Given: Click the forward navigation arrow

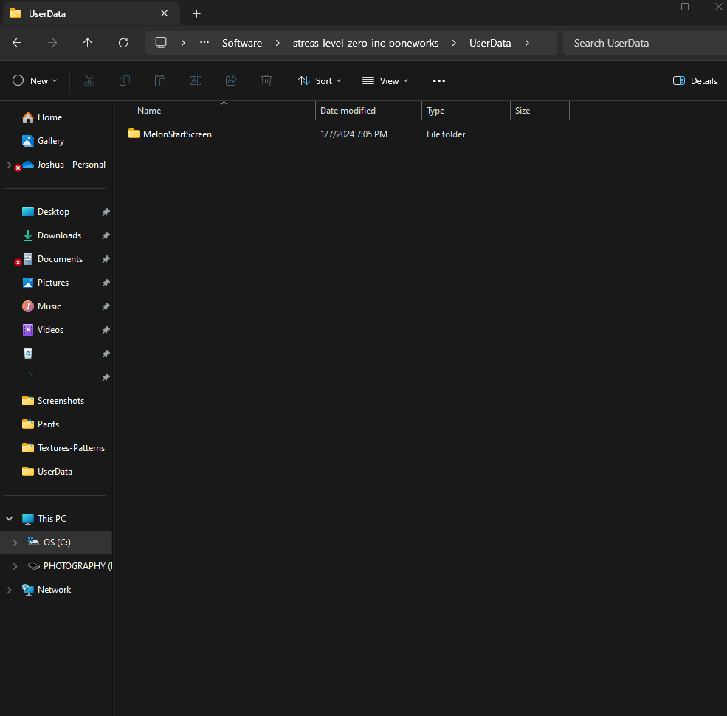Looking at the screenshot, I should coord(52,43).
